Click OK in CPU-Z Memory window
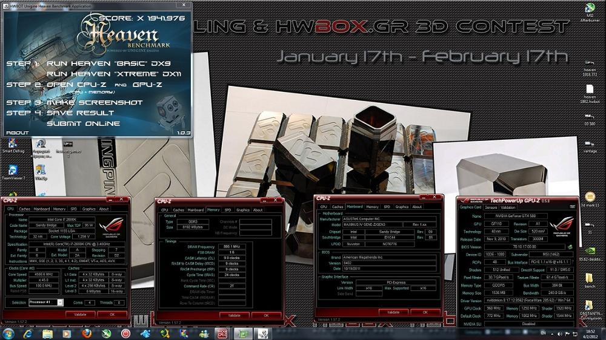The width and height of the screenshot is (606, 340). [266, 315]
